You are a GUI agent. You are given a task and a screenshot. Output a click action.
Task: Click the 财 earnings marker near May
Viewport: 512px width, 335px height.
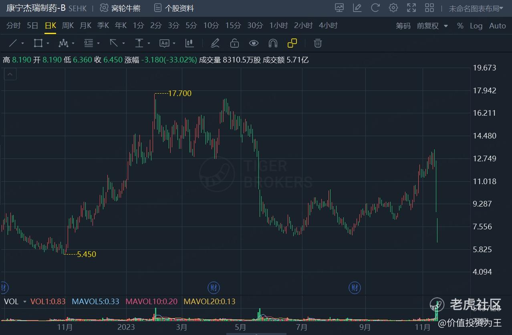pyautogui.click(x=214, y=287)
